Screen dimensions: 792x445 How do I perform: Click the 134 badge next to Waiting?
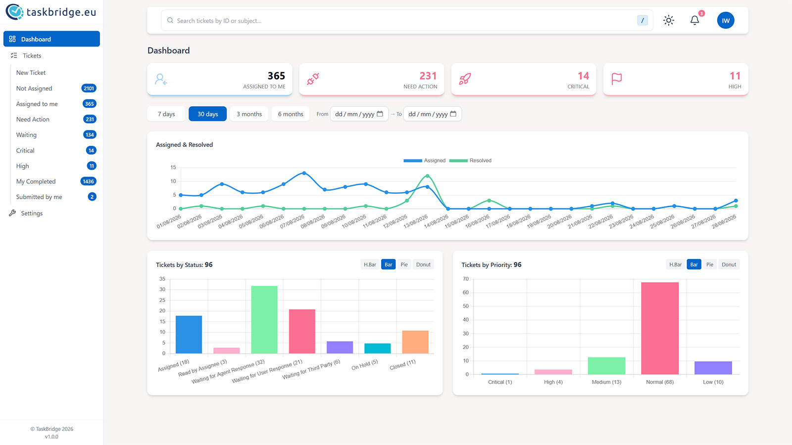pyautogui.click(x=90, y=134)
